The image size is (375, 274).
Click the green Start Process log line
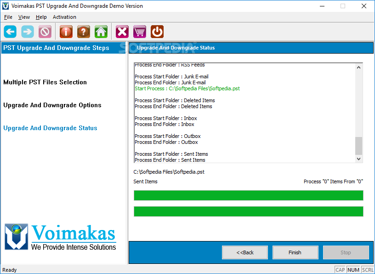[187, 88]
